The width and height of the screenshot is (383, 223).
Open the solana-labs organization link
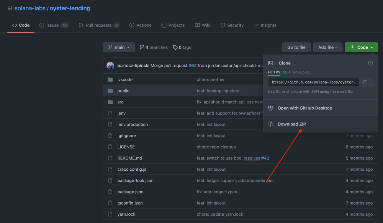pyautogui.click(x=30, y=8)
